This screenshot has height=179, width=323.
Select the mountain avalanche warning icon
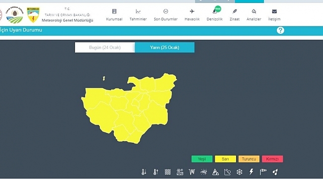pos(216,172)
